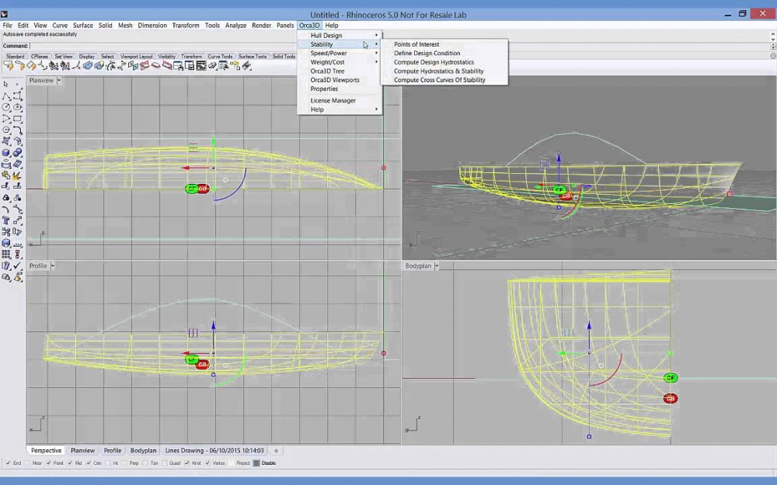Screen dimensions: 777x485
Task: Activate the Explode tool icon
Action: pyautogui.click(x=17, y=175)
